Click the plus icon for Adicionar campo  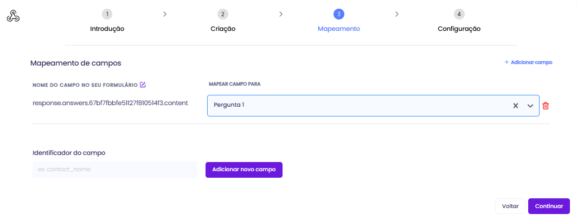pos(507,62)
